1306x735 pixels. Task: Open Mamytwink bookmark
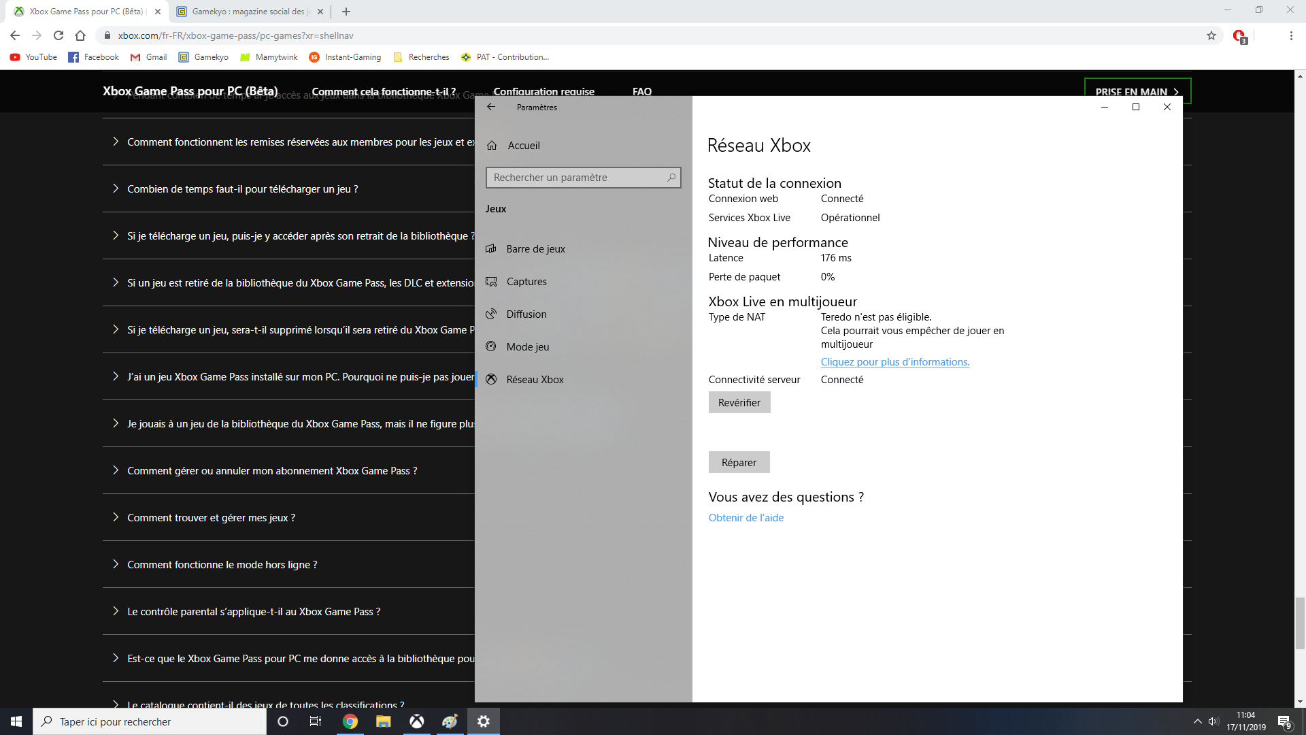(269, 57)
